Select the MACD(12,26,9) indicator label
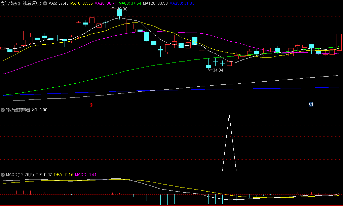Screen dimensions: 343x206 tap(20, 175)
